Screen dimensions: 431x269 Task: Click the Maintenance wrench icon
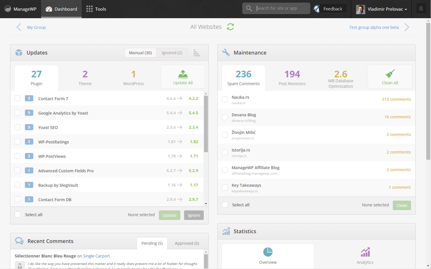(226, 53)
